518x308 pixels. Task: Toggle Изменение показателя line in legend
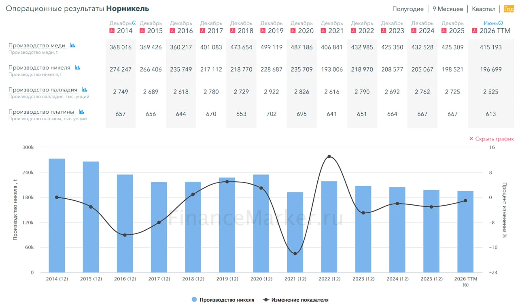point(295,300)
